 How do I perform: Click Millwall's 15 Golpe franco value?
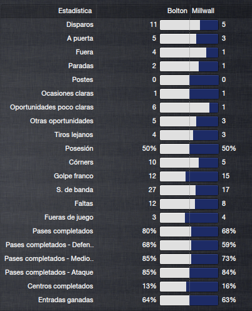226,176
